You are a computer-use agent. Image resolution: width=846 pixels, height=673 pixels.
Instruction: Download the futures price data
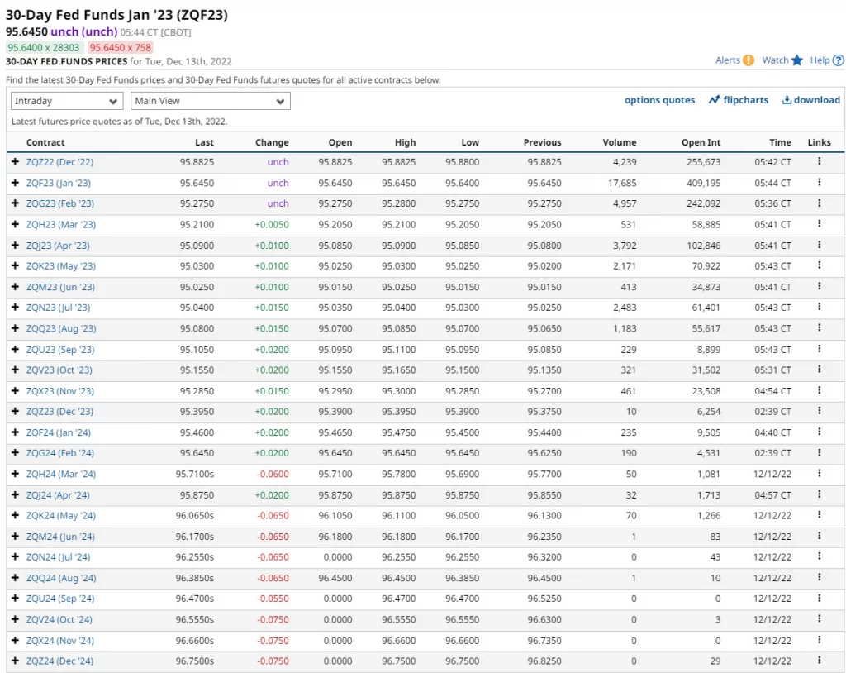(x=811, y=100)
